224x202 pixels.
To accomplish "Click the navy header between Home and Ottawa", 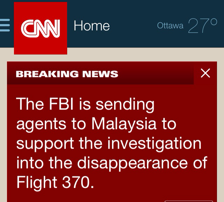I will [133, 26].
